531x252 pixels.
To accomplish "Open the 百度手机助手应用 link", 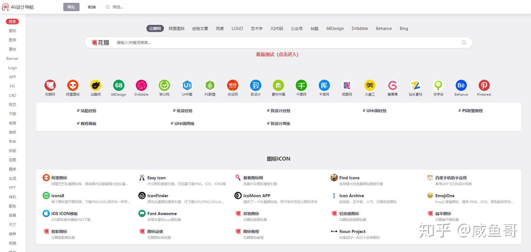I will pos(451,178).
